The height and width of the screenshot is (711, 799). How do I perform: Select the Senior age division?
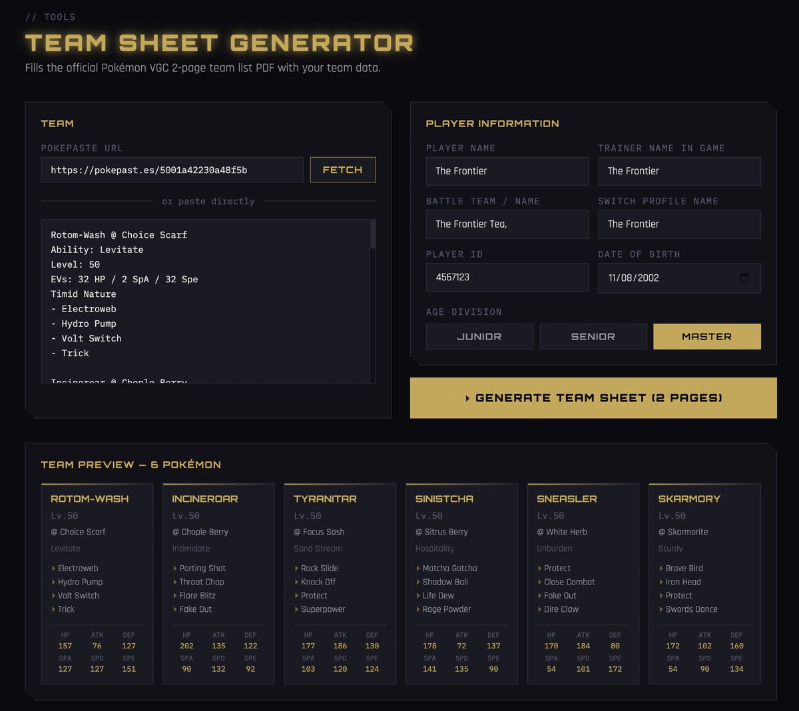pyautogui.click(x=593, y=337)
